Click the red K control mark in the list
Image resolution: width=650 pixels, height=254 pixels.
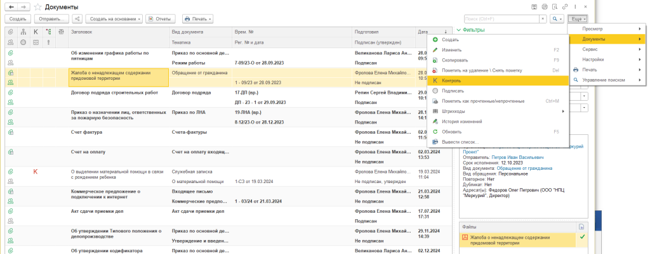click(36, 172)
